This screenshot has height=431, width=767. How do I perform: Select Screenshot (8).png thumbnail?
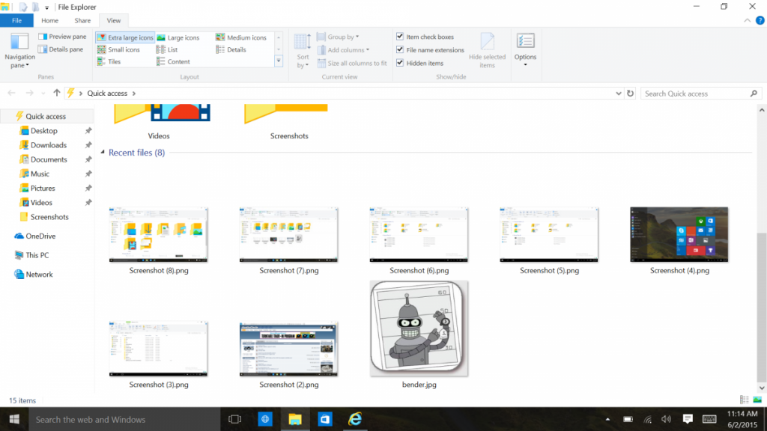159,234
